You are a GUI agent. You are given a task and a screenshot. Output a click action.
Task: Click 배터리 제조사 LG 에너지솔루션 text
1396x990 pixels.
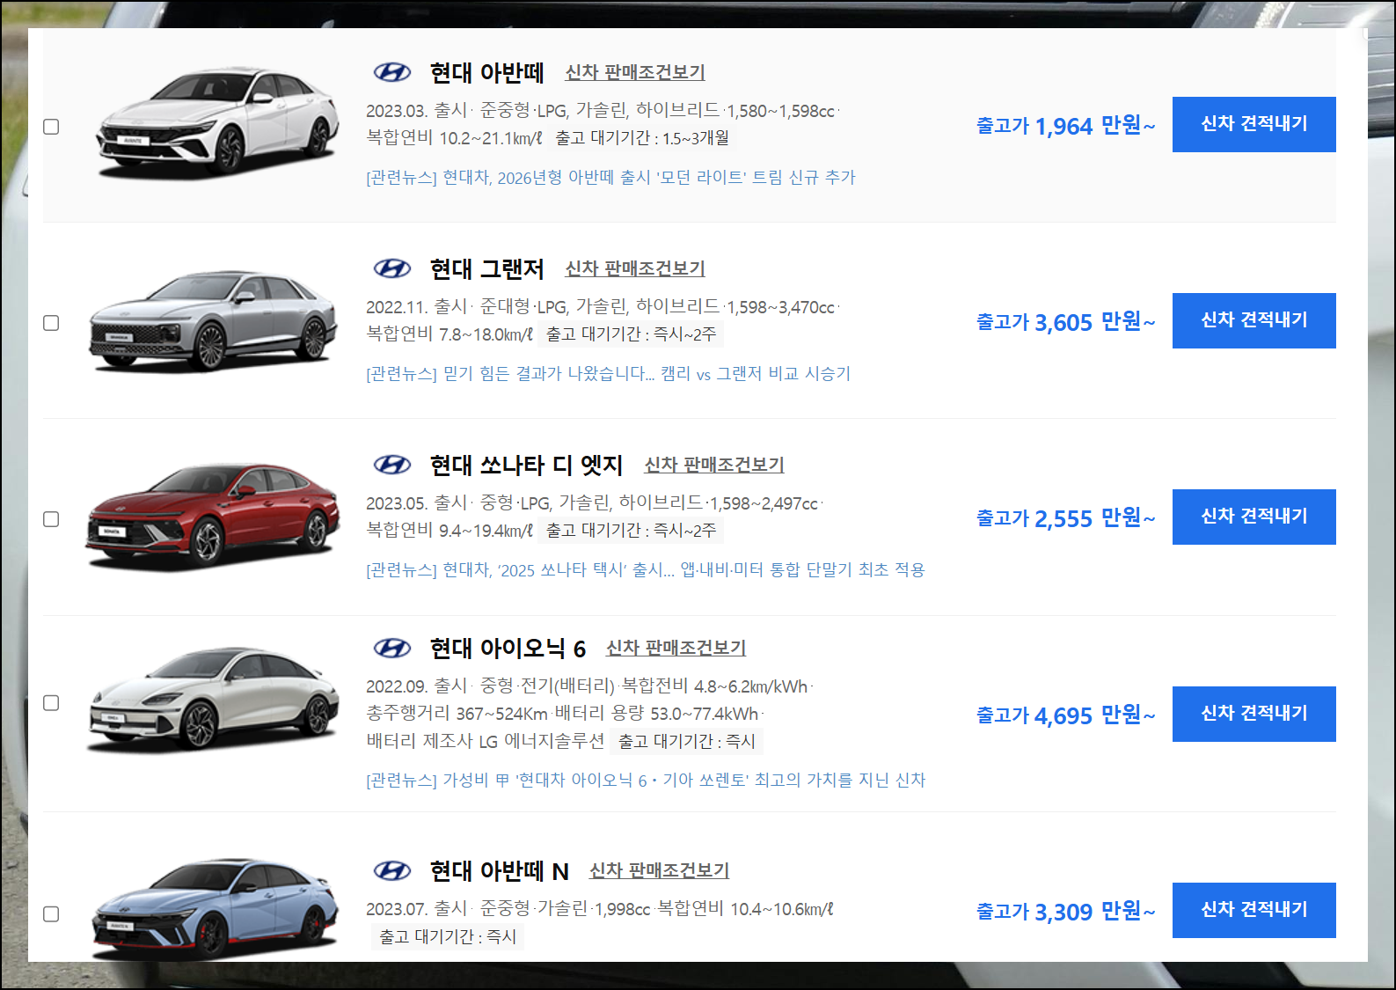[x=486, y=742]
